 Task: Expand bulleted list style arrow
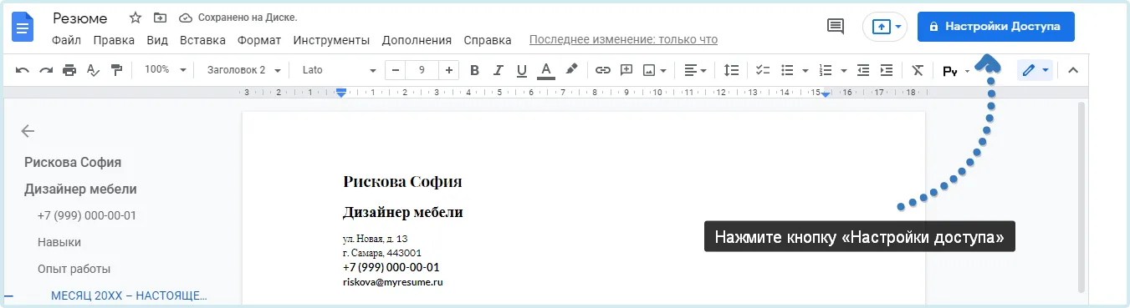click(x=805, y=70)
